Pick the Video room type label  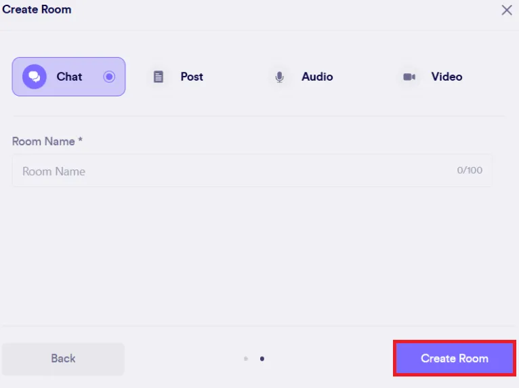(x=447, y=77)
